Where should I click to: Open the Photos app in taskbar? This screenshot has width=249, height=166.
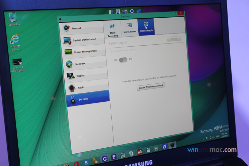(122, 155)
